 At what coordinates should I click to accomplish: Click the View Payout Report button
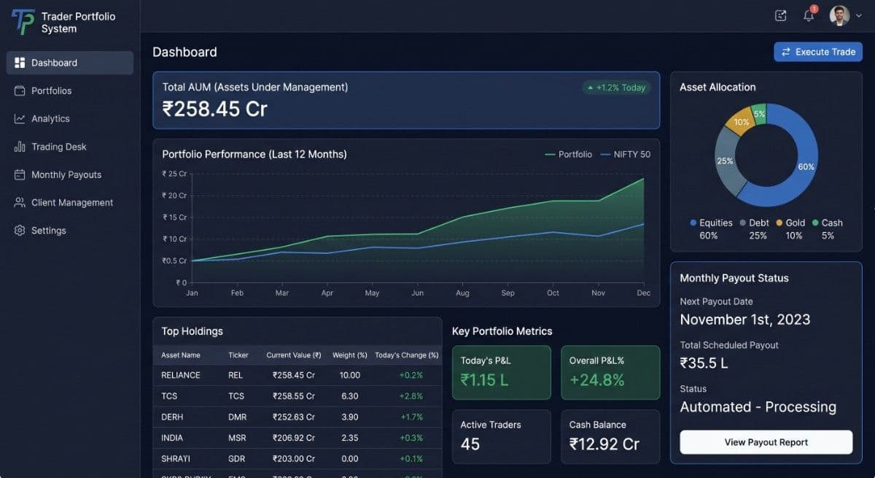pyautogui.click(x=766, y=442)
